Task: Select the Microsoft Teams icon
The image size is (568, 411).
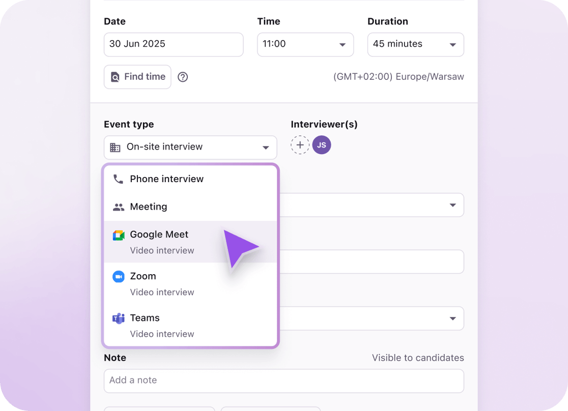Action: [118, 318]
